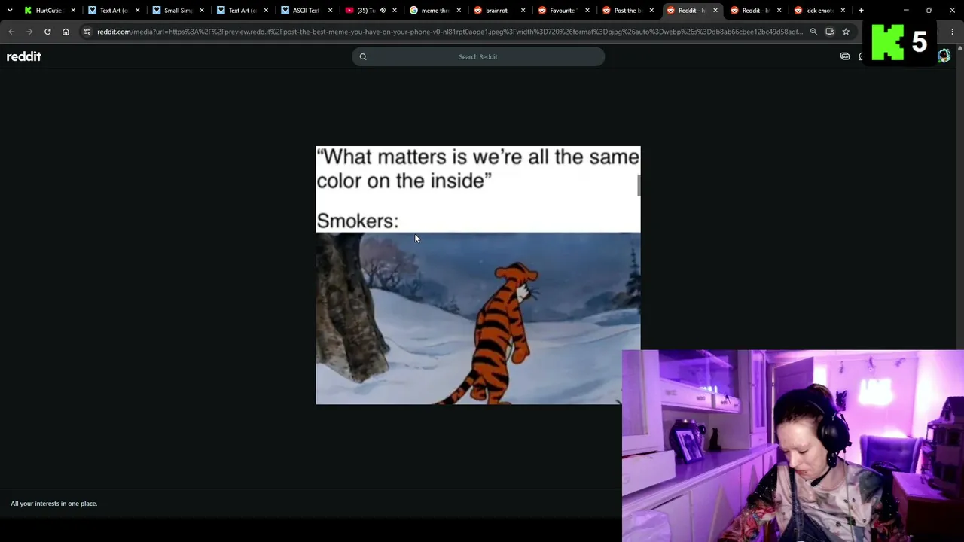Open the Tigger smokers meme image

click(478, 276)
